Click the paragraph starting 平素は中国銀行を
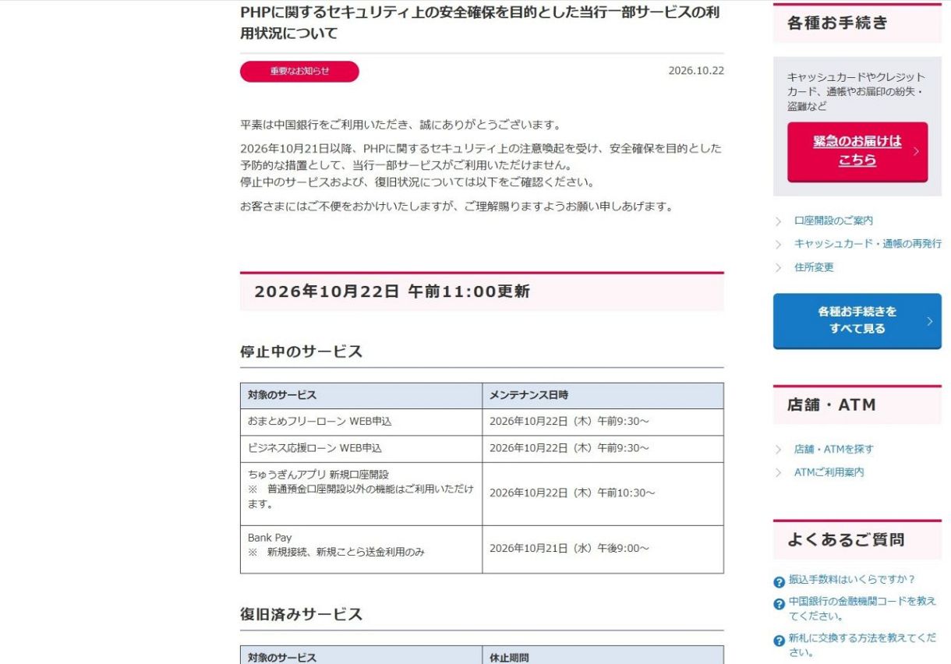Screen dimensions: 951x664 401,125
